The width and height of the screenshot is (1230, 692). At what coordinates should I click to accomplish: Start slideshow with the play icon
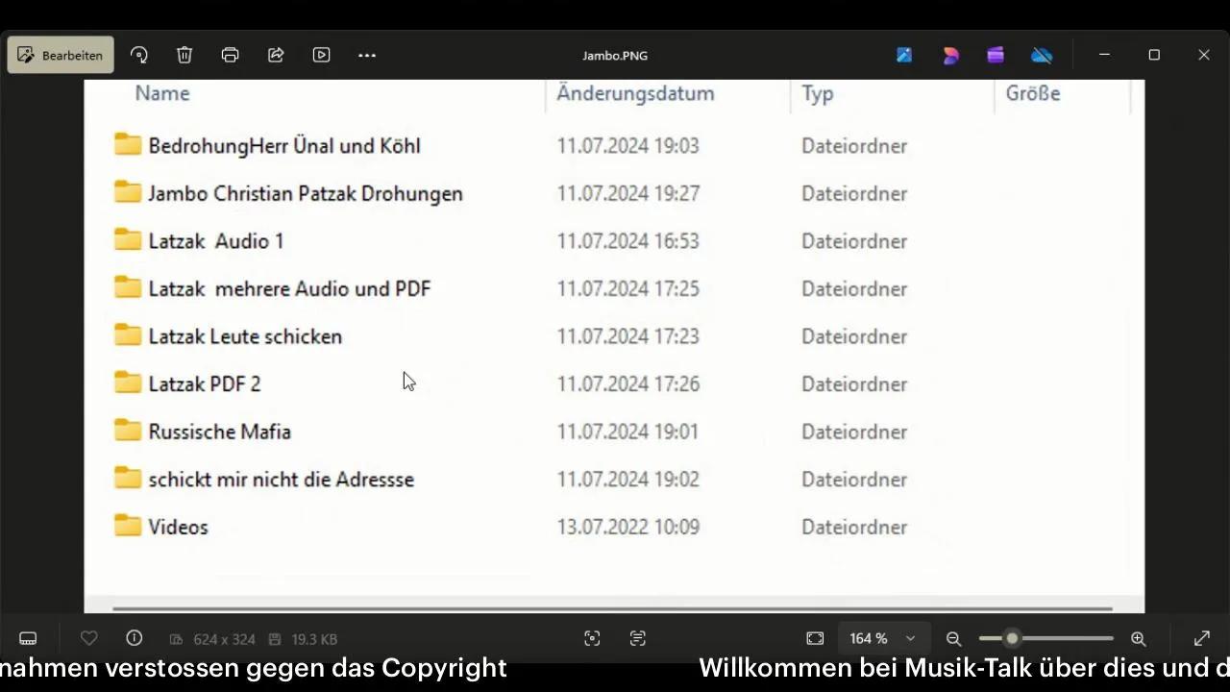pyautogui.click(x=322, y=55)
